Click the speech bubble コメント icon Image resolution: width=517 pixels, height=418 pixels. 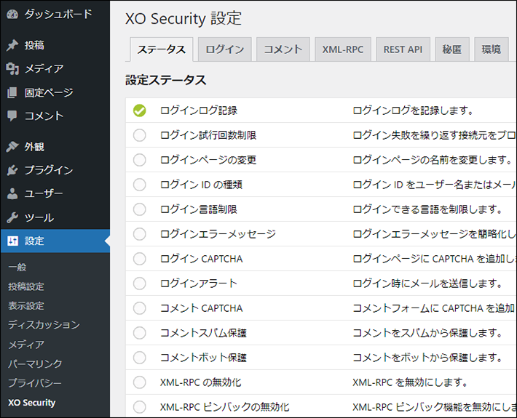pyautogui.click(x=12, y=116)
